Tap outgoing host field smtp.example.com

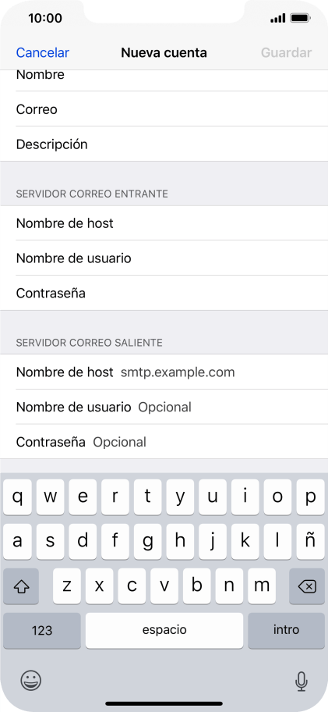pos(164,372)
